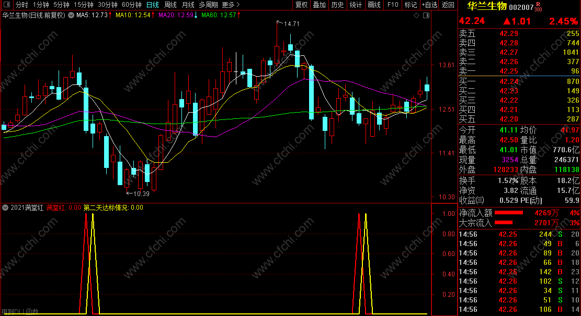Expand the 更多 periods menu
The width and height of the screenshot is (581, 316).
tap(231, 5)
